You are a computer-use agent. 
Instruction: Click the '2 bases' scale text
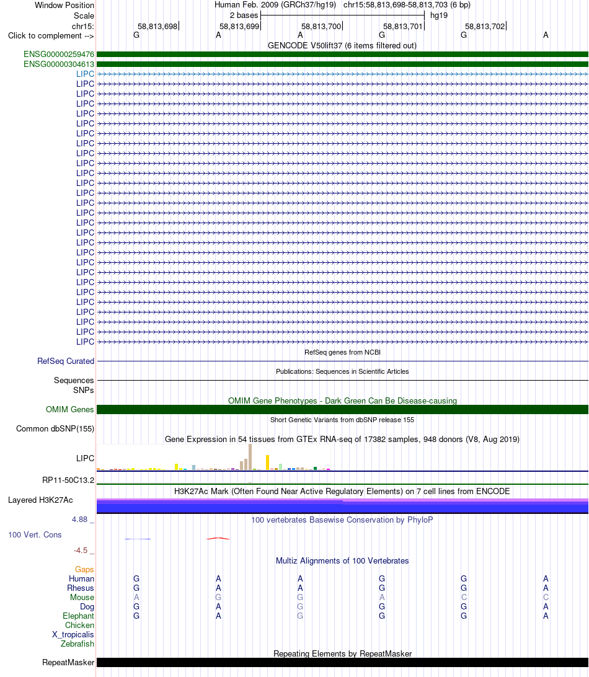click(244, 15)
